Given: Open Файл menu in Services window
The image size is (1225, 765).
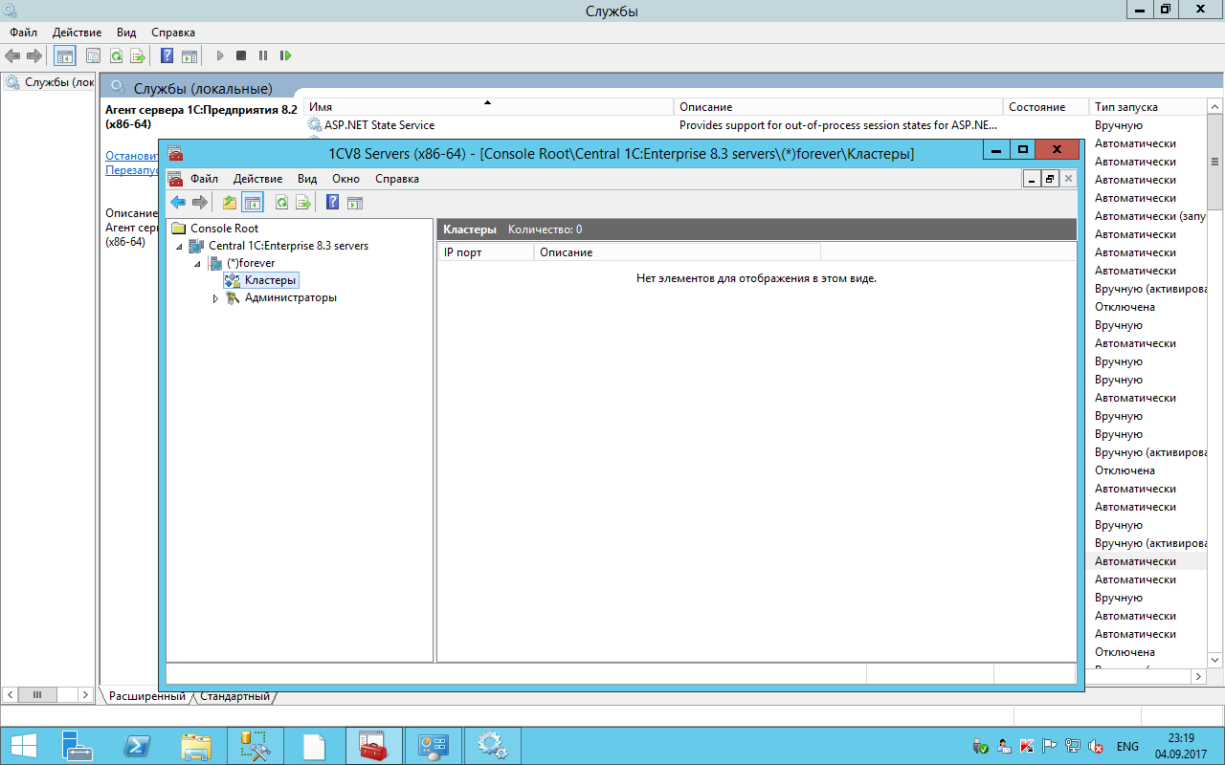Looking at the screenshot, I should tap(23, 33).
